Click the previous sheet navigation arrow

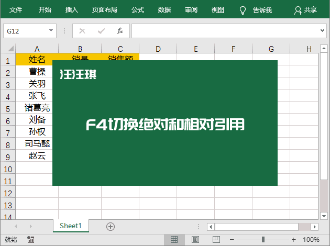(16, 227)
